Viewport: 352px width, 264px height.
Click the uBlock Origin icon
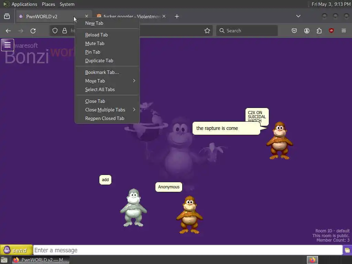pos(331,31)
